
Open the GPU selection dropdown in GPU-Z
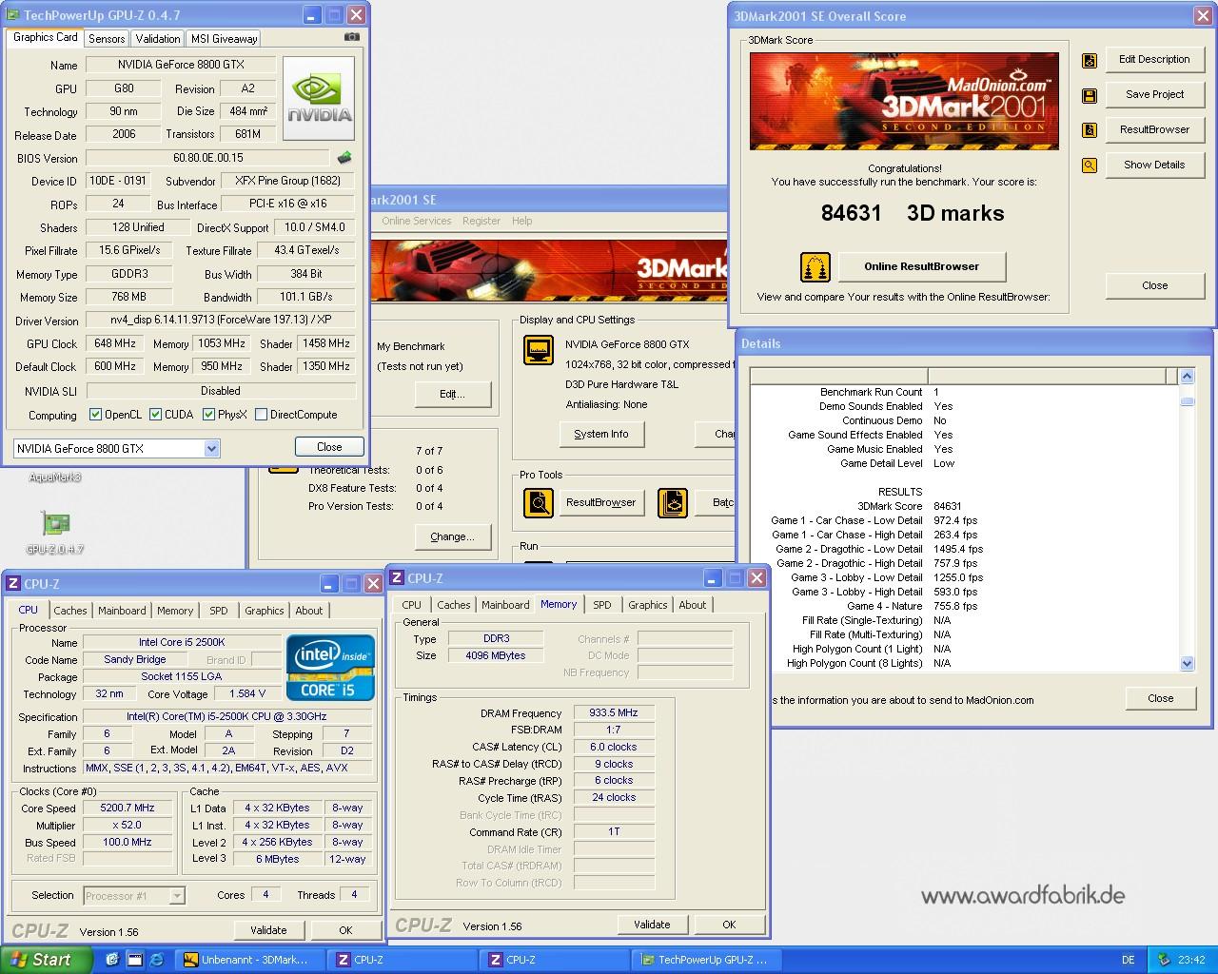[211, 448]
